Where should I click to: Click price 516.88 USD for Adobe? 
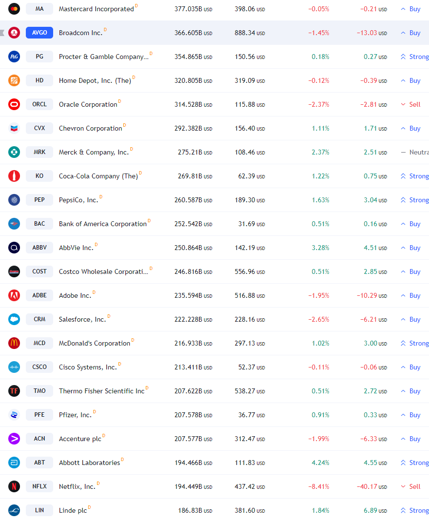[x=250, y=296]
